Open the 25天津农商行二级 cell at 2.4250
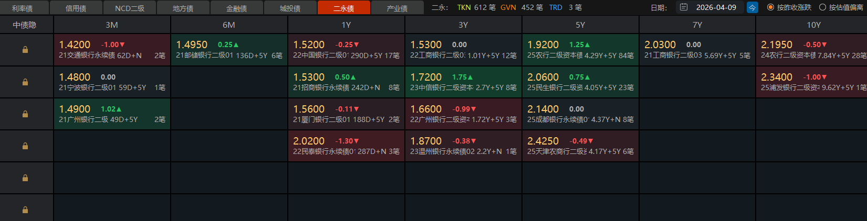The width and height of the screenshot is (867, 221). point(580,146)
